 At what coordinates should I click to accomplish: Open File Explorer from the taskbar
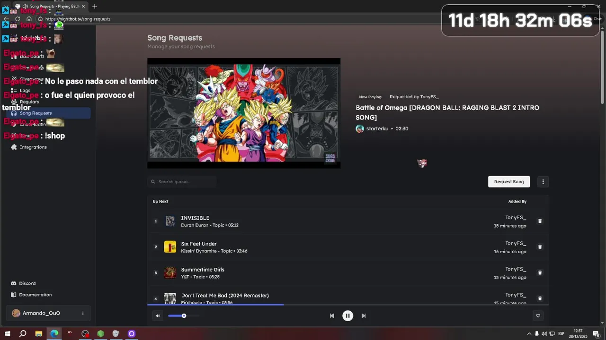point(38,334)
